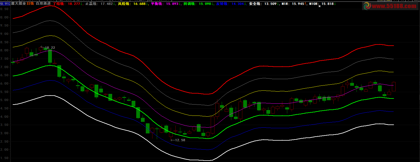The height and width of the screenshot is (162, 420).
Task: Click the gray 止赢线 legend label
Action: (x=92, y=4)
